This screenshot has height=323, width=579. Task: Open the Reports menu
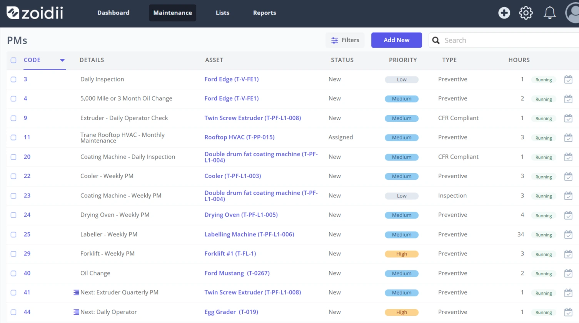(265, 13)
